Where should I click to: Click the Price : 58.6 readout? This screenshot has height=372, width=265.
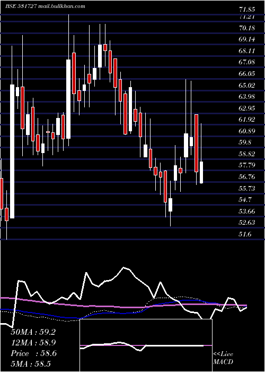point(33,353)
